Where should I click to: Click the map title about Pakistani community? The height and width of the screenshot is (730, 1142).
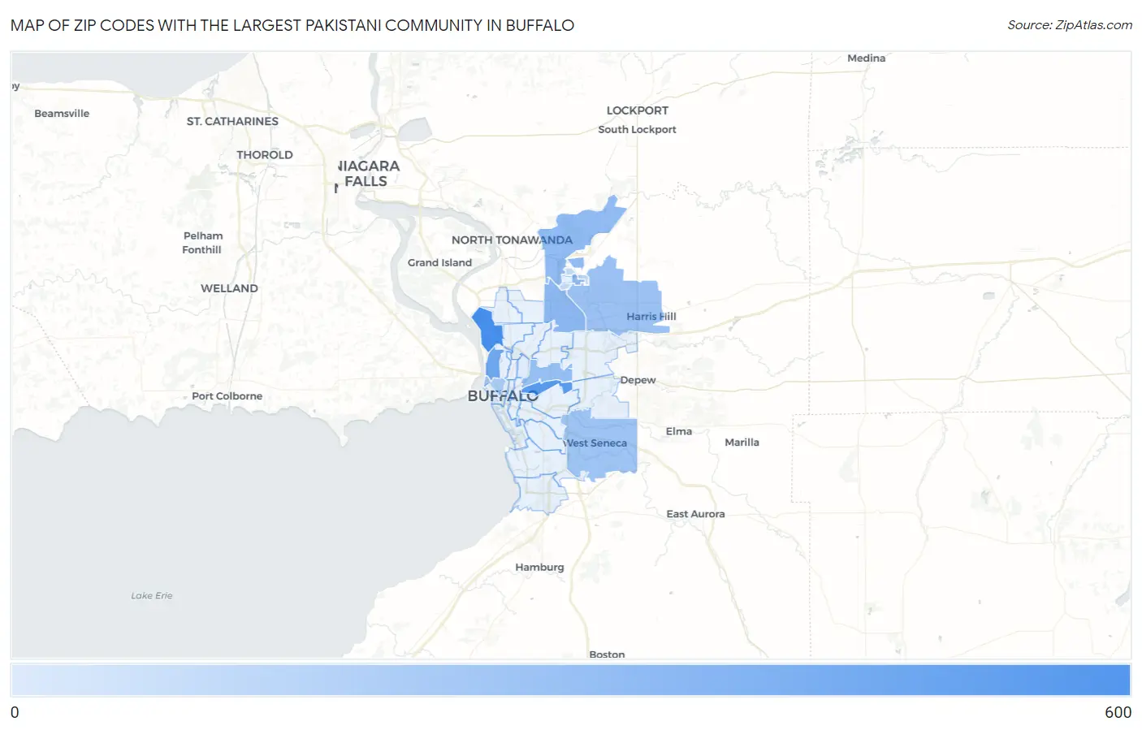click(292, 25)
